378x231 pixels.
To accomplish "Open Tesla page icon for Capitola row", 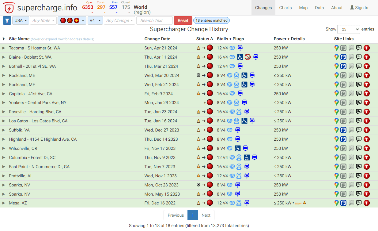I will (x=366, y=94).
